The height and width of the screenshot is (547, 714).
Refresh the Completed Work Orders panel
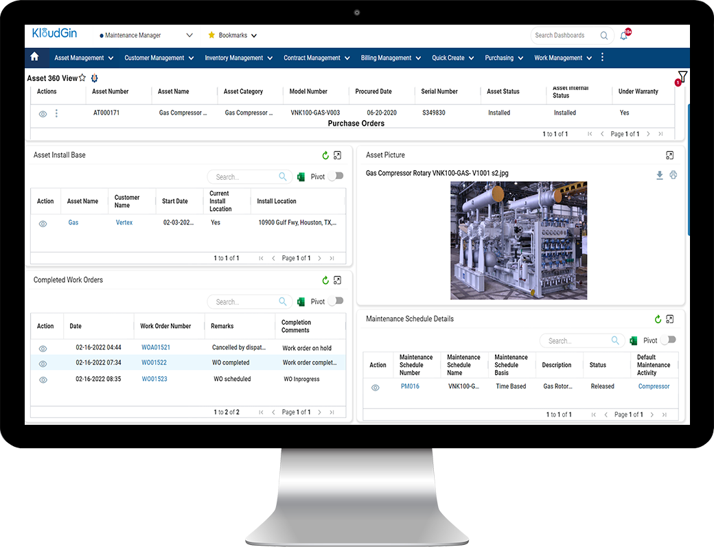point(325,280)
